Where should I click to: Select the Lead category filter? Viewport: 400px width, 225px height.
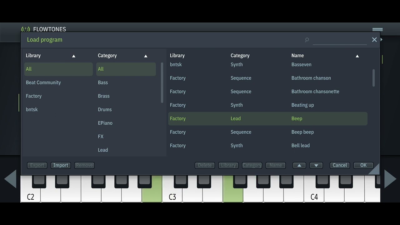tap(126, 150)
